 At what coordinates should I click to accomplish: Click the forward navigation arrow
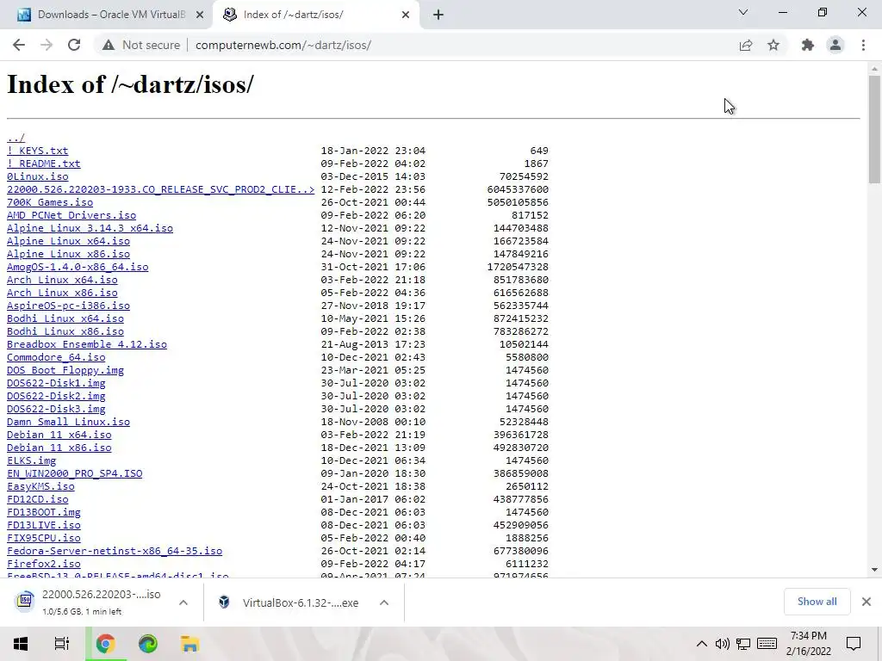(x=47, y=45)
